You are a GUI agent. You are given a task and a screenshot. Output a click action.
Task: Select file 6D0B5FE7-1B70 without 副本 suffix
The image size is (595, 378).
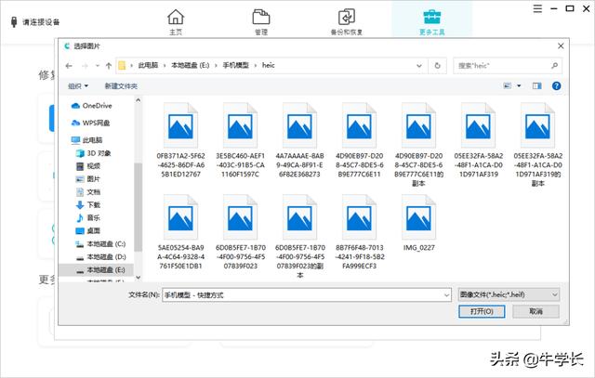pyautogui.click(x=240, y=232)
